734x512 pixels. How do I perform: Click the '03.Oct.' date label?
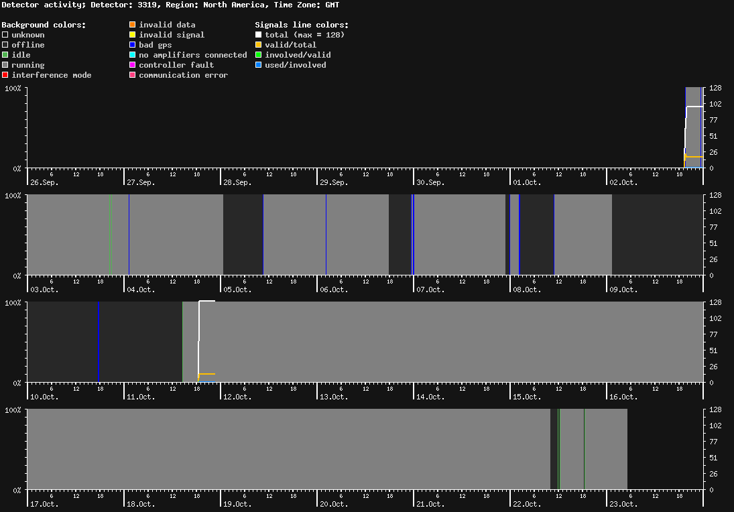click(44, 290)
